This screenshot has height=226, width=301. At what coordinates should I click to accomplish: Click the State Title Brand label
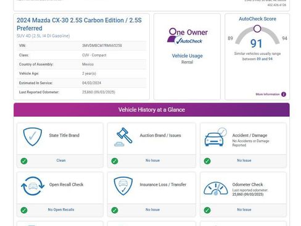click(x=64, y=135)
